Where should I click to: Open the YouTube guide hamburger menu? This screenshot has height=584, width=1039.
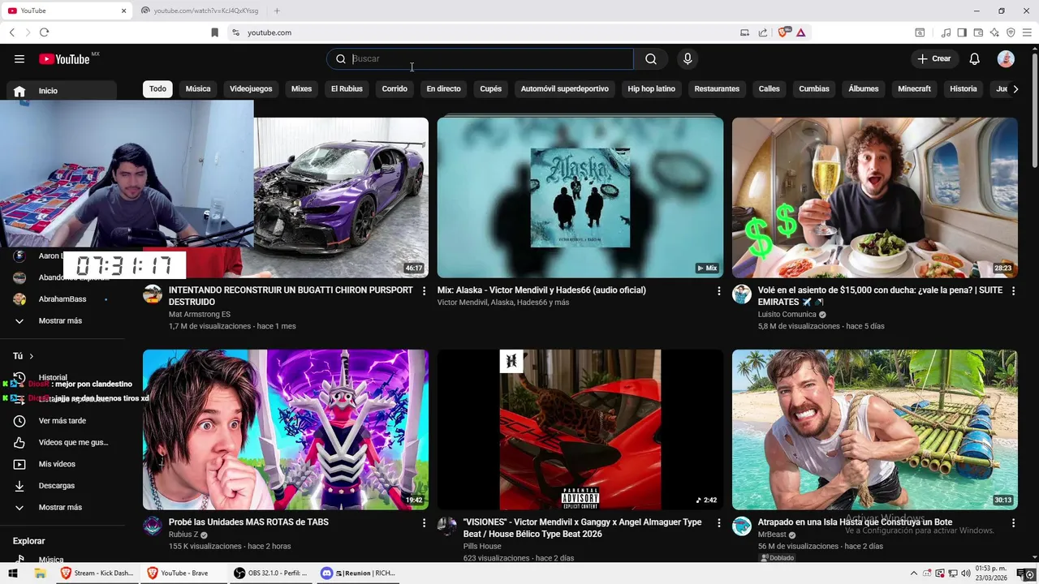[x=19, y=58]
